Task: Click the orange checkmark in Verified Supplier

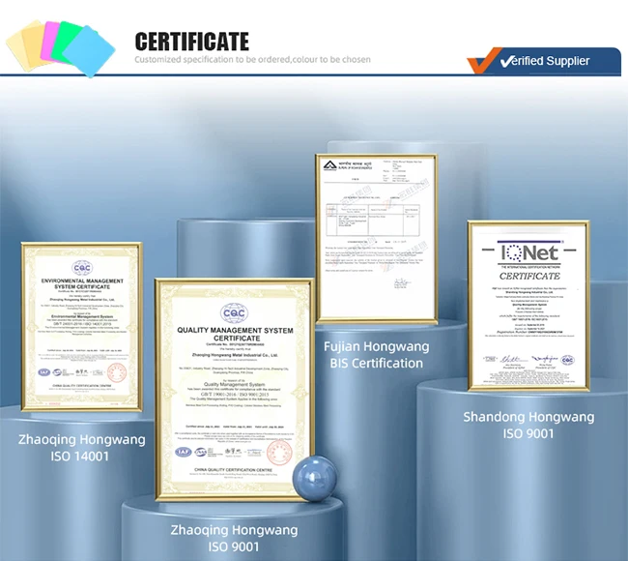Action: click(484, 61)
